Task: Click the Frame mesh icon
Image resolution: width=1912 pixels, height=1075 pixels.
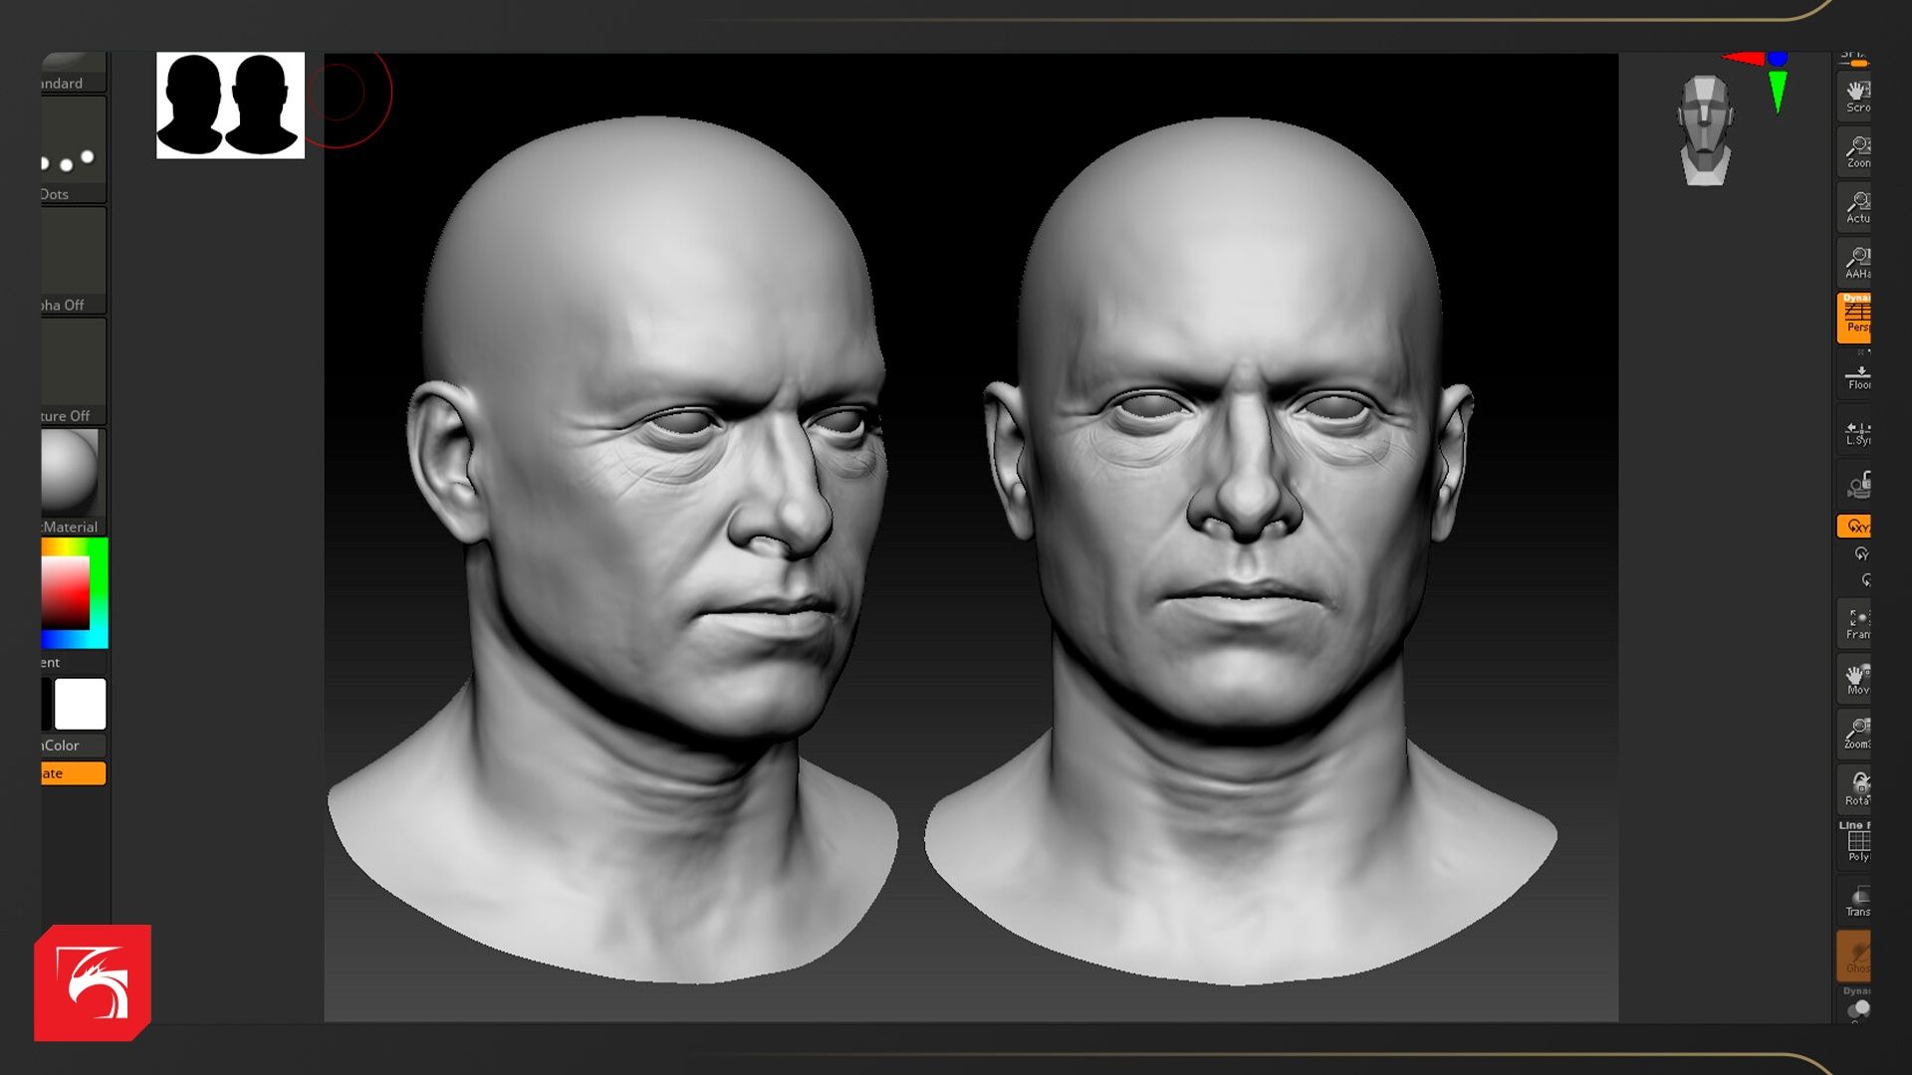Action: coord(1855,623)
